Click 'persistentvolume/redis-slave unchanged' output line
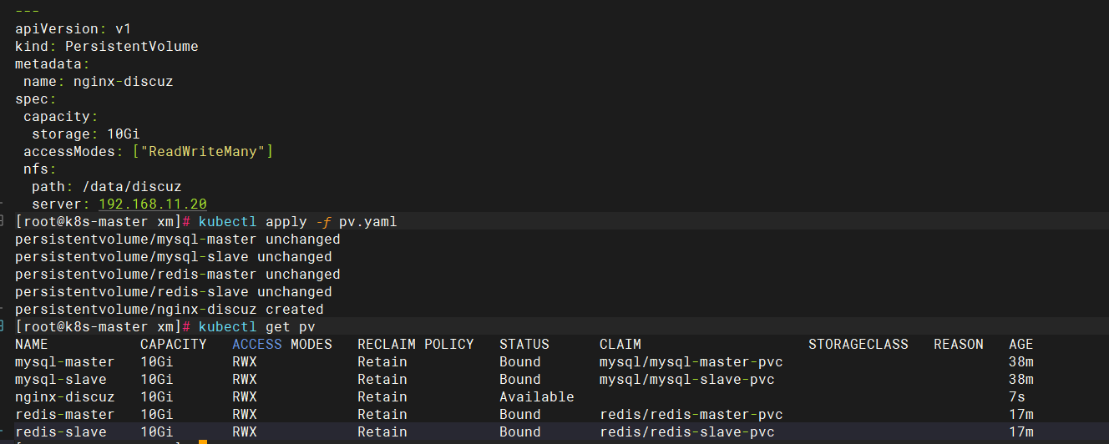 click(x=174, y=291)
